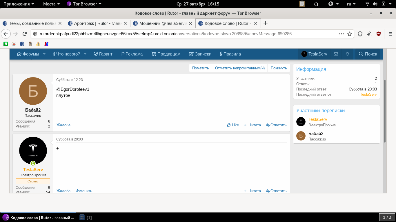Click Like on Бабай2's message
This screenshot has width=396, height=222.
[233, 125]
